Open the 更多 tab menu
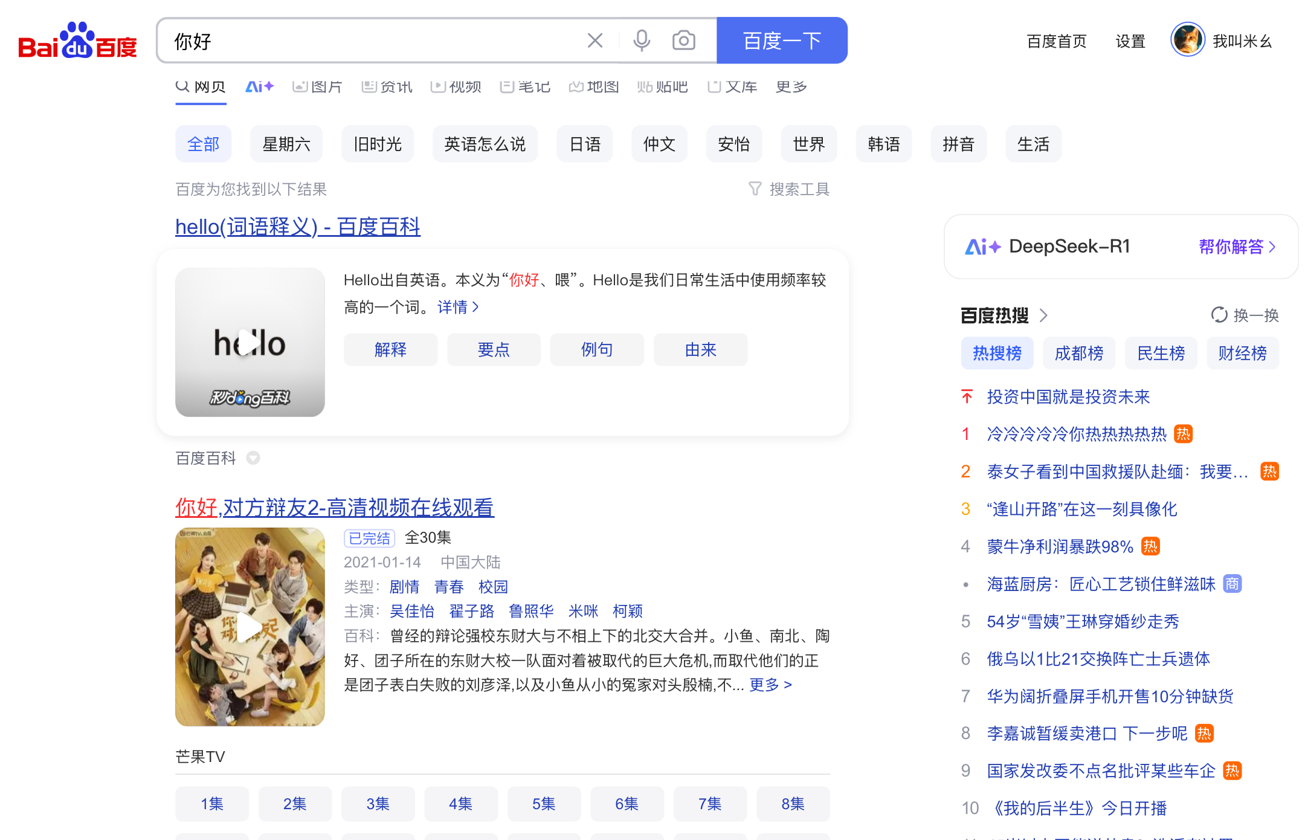 (x=791, y=87)
